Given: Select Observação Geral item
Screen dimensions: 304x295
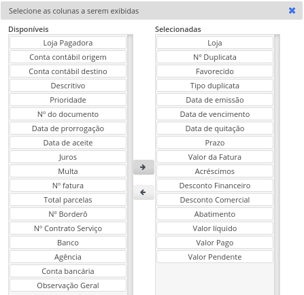Looking at the screenshot, I should [x=68, y=285].
